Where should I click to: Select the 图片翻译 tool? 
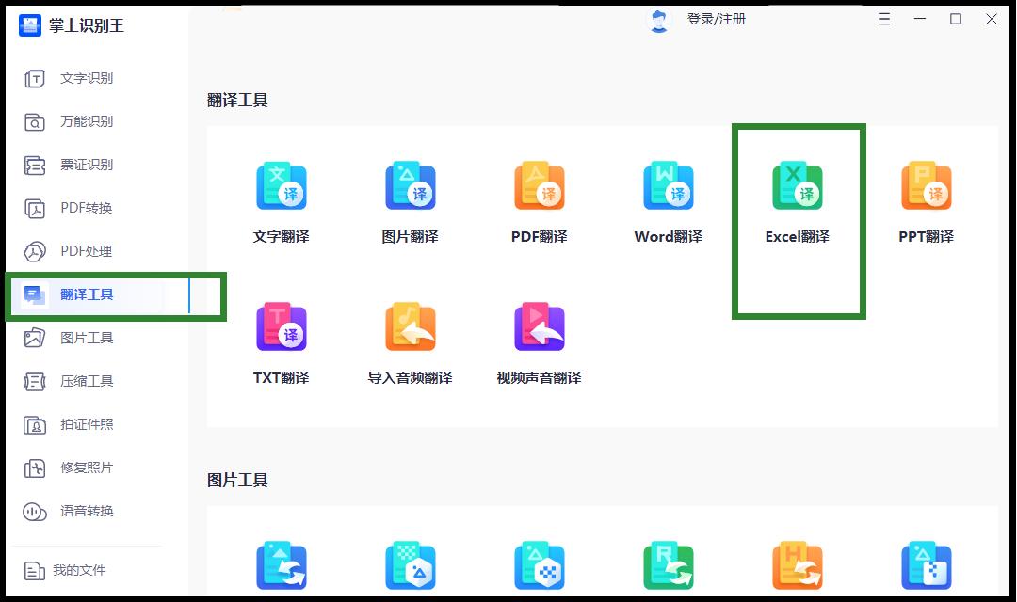click(410, 198)
